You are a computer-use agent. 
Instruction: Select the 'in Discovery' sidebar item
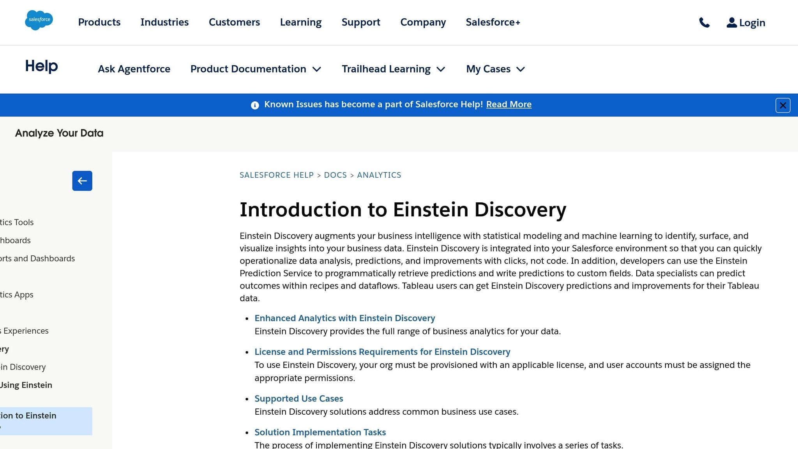coord(23,367)
